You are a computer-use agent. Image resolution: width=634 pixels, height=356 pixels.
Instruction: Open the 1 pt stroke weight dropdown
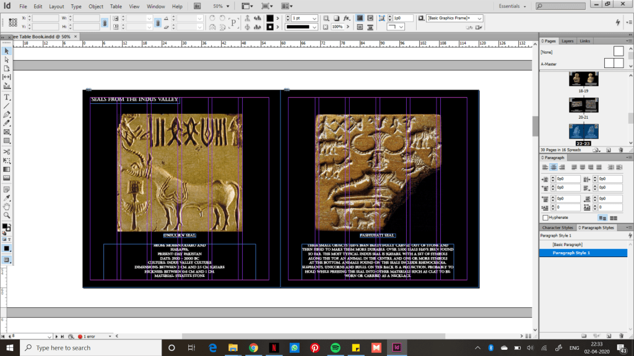click(x=315, y=19)
